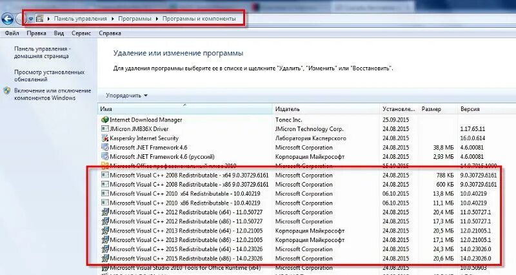Viewport: 516px width, 275px height.
Task: Select Visual C++ 2015 (x86) Redistributable icon
Action: tap(105, 258)
